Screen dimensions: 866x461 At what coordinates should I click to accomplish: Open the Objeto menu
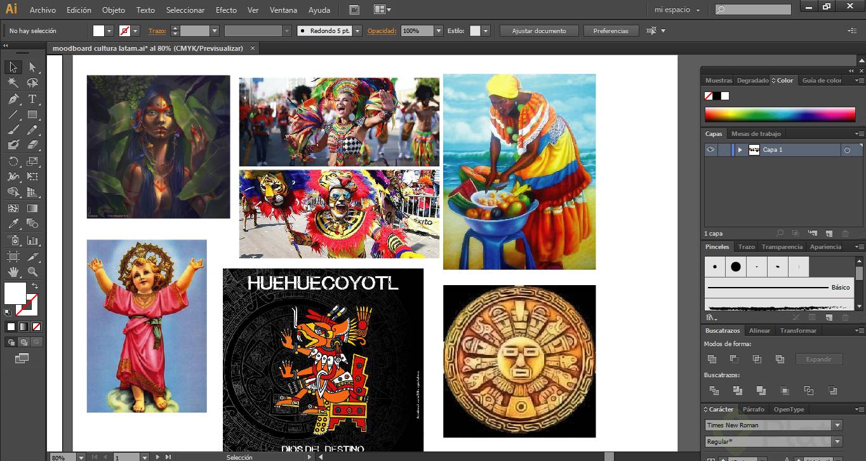pos(114,10)
